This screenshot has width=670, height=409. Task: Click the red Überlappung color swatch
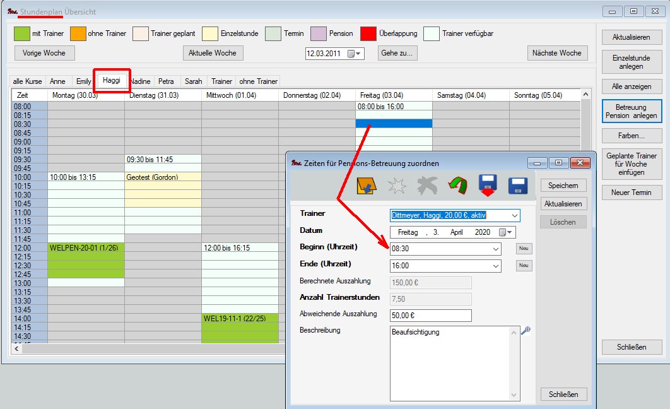(x=368, y=33)
